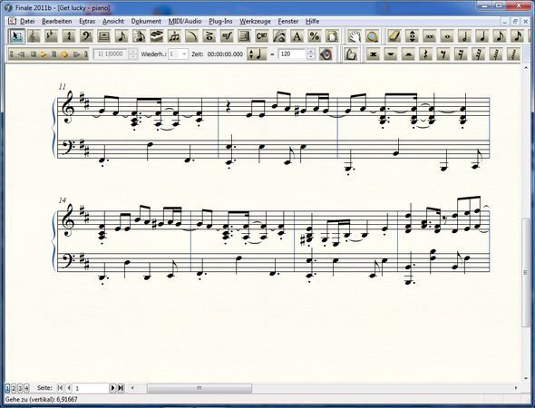This screenshot has height=408, width=535.
Task: Open the Werkzeuge menu
Action: (255, 21)
